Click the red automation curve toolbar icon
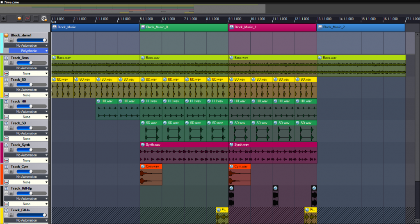This screenshot has width=420, height=224. tap(27, 18)
